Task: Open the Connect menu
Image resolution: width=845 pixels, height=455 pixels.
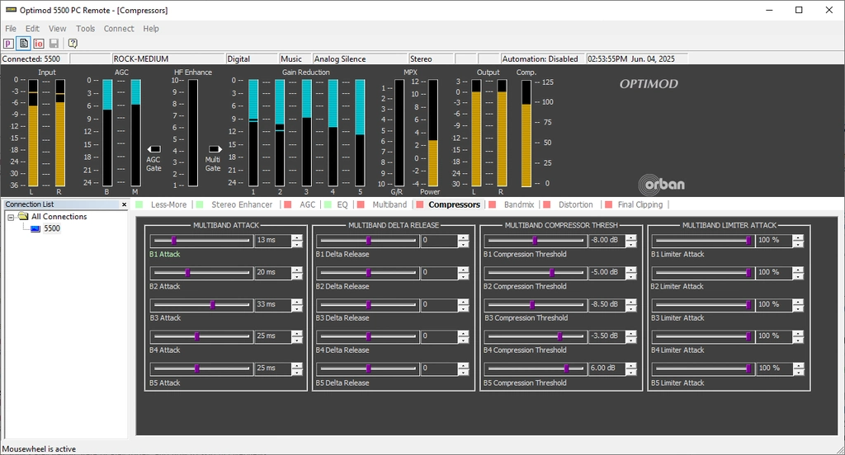Action: [119, 29]
